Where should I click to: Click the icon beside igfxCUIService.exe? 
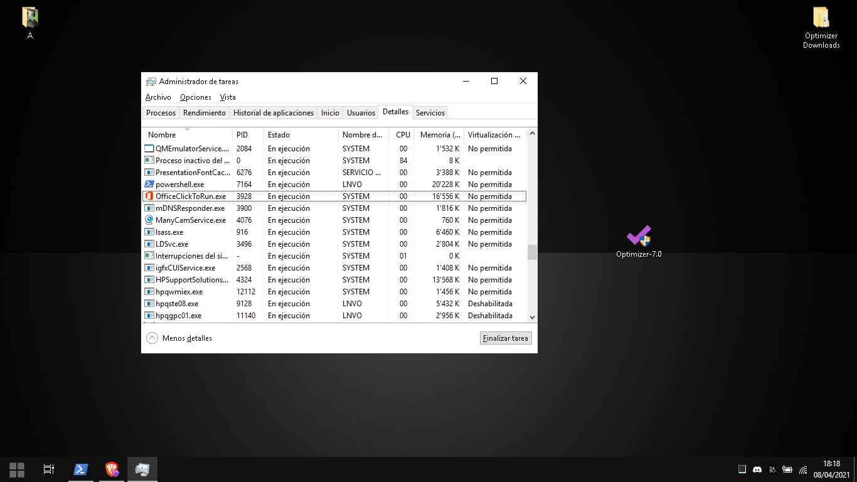coord(149,268)
